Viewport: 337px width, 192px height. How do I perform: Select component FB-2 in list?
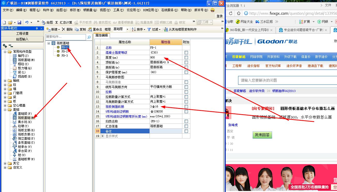(65, 51)
